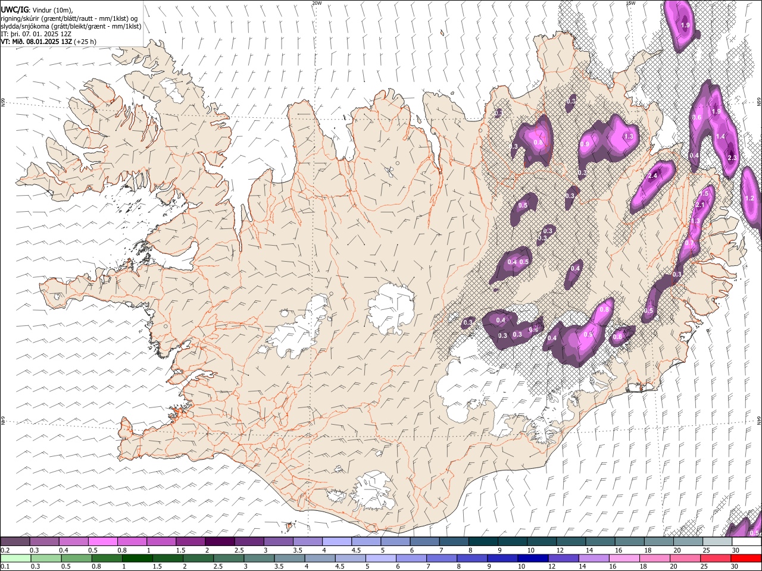The height and width of the screenshot is (571, 762).
Task: Click the '2.1' precipitation label on the map
Action: (x=700, y=205)
